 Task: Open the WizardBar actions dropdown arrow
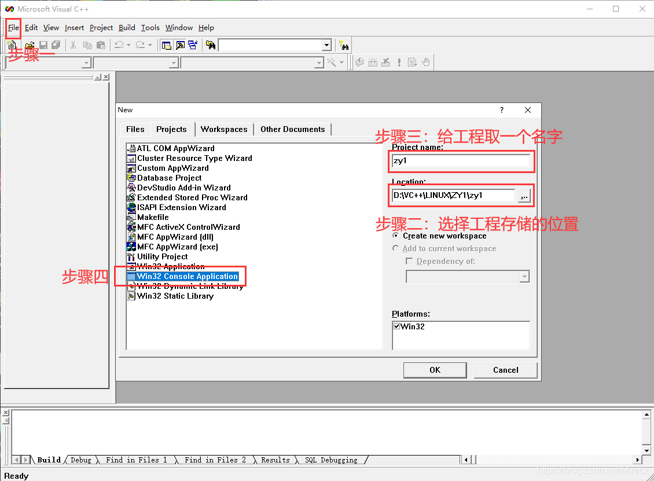coord(341,63)
